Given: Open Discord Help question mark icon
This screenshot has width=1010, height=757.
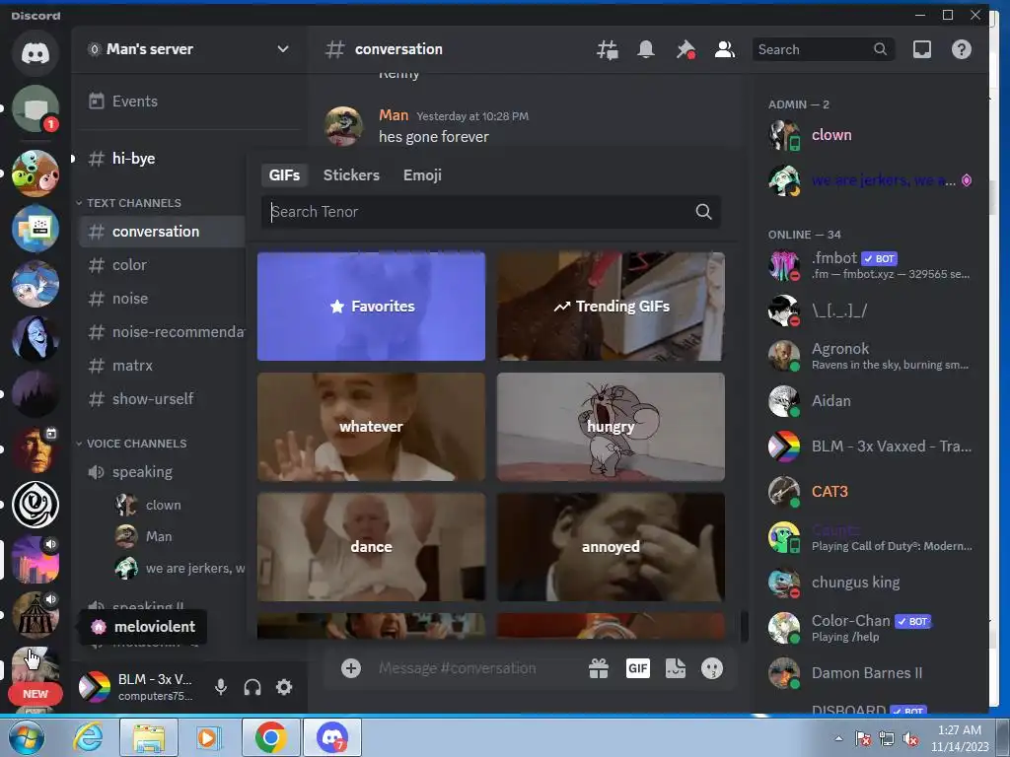Looking at the screenshot, I should pos(961,49).
